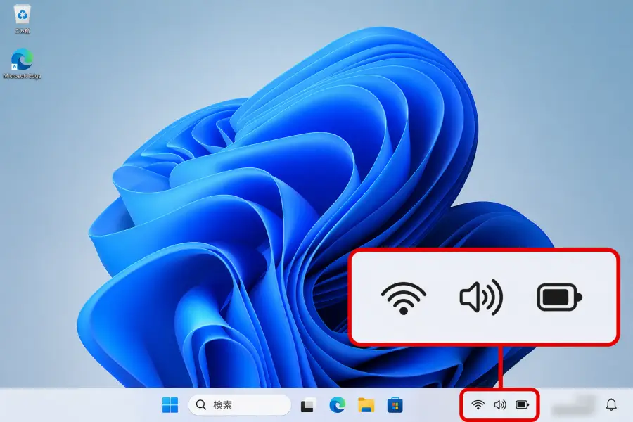Launch Edge using the desktop shortcut
This screenshot has height=422, width=633.
coord(23,56)
